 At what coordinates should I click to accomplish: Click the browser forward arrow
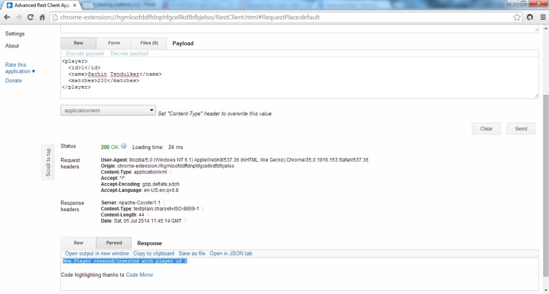click(19, 17)
